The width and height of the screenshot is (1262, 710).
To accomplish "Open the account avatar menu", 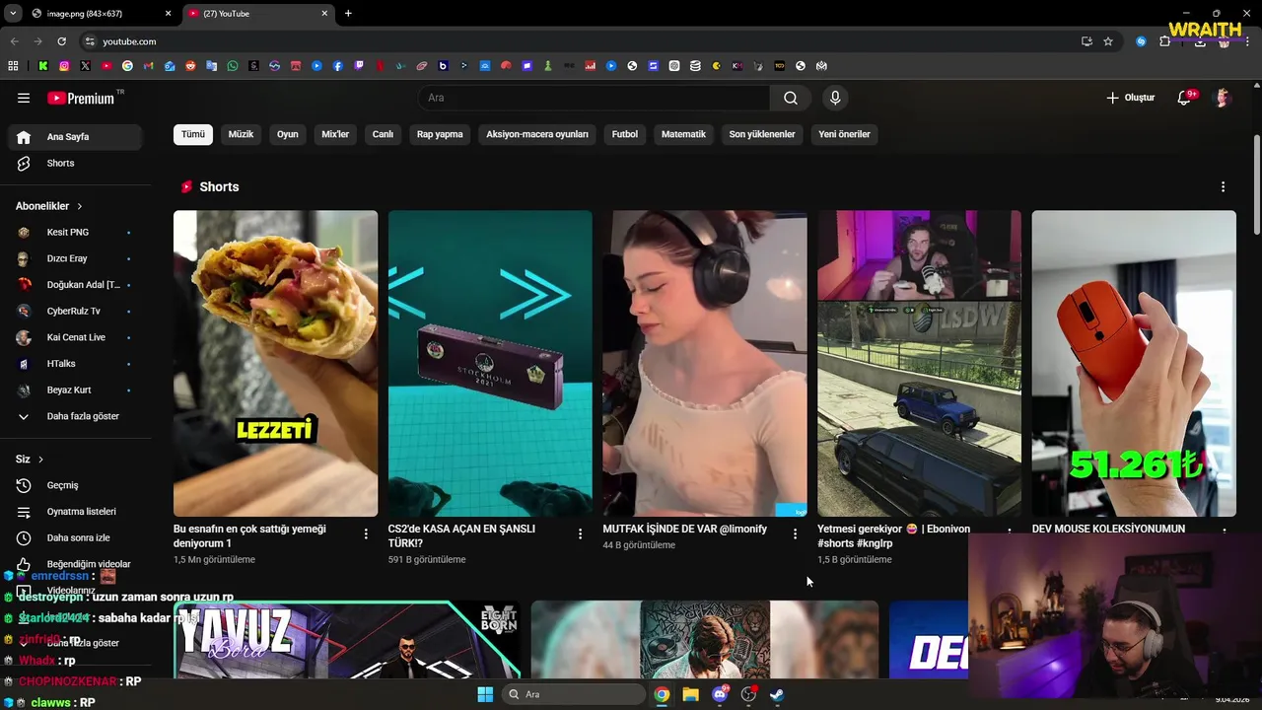I will coord(1223,98).
